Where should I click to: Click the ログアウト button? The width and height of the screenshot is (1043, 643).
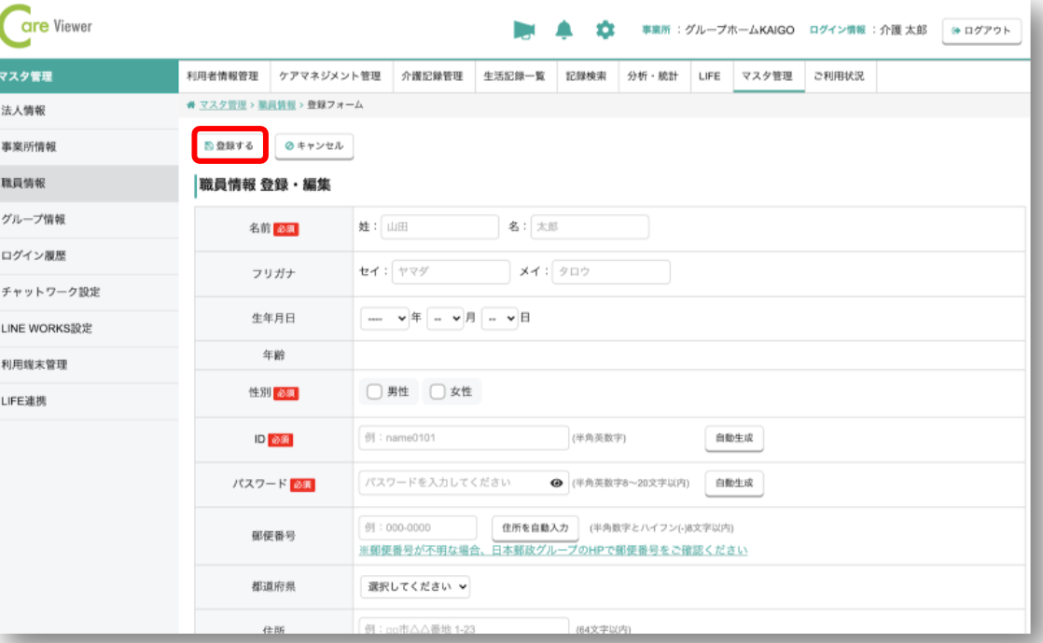pos(980,31)
